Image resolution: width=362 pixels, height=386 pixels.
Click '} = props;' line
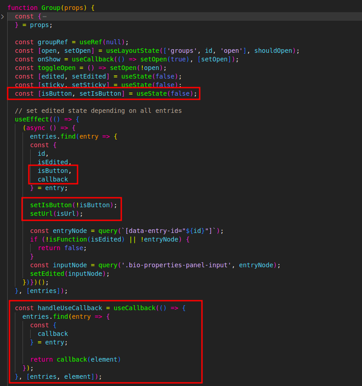pyautogui.click(x=34, y=25)
